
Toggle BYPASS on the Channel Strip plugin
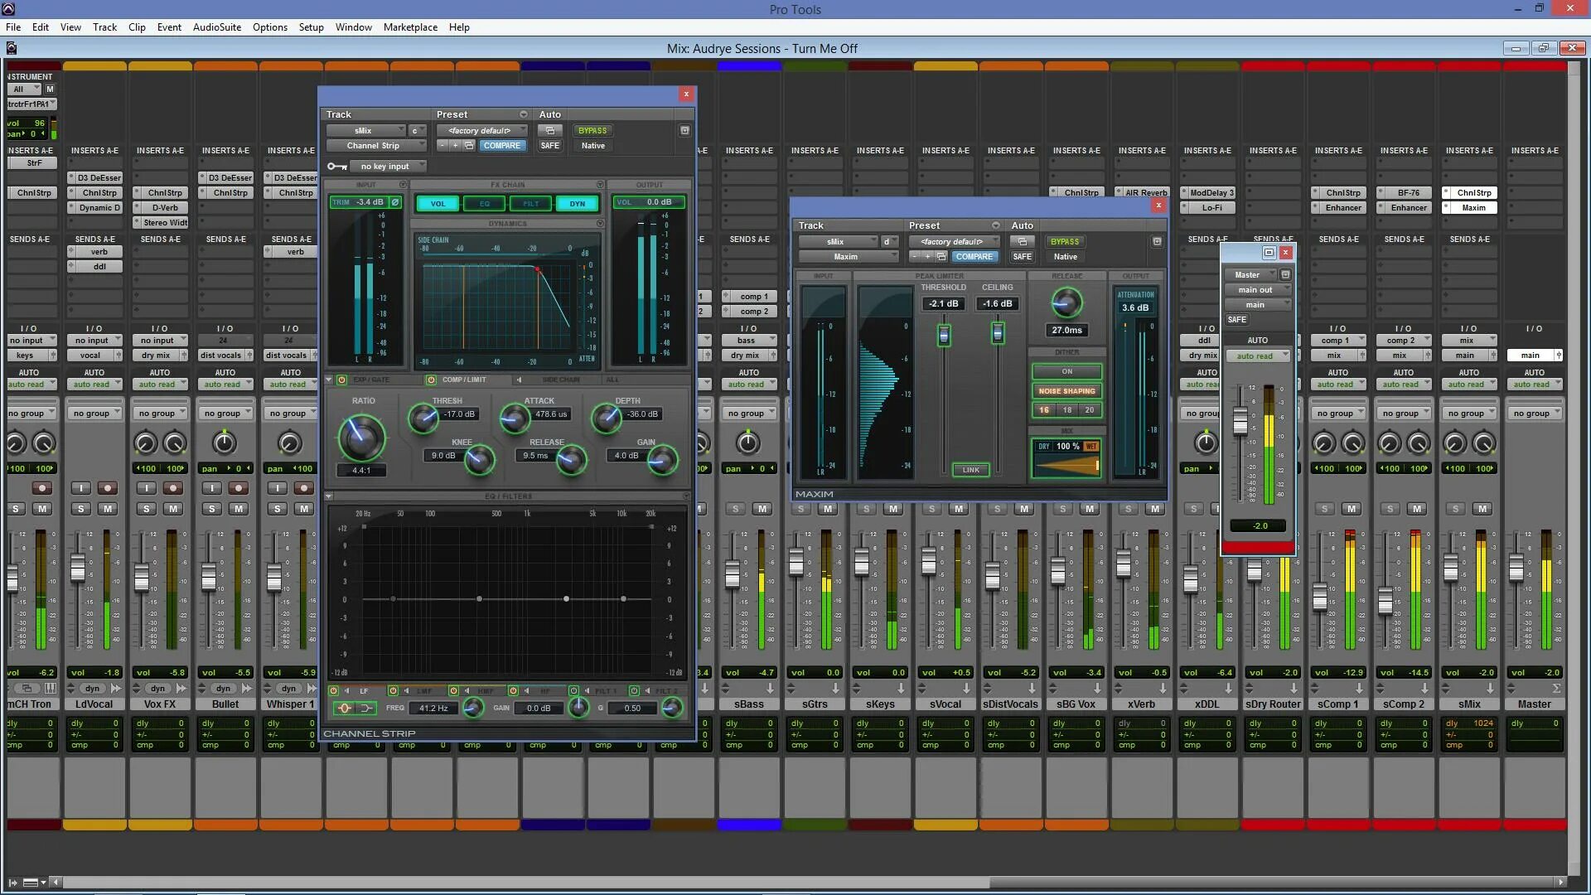click(591, 130)
